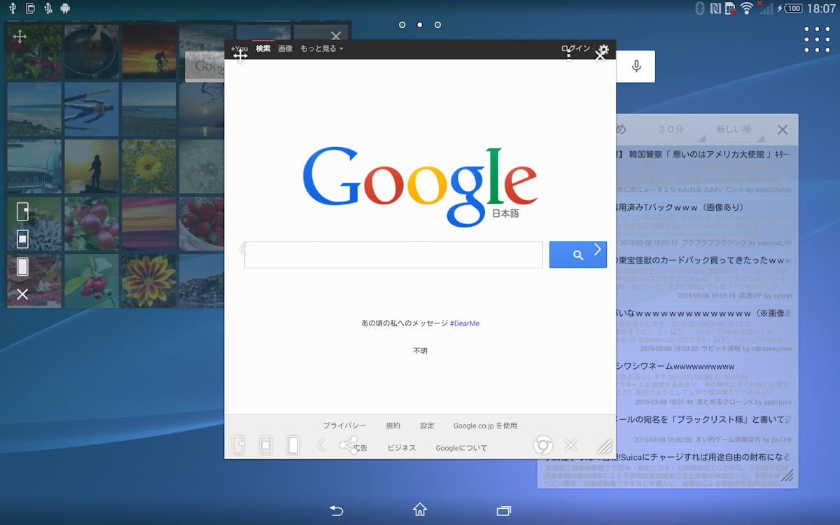Tap the right chevron over the search button

(598, 249)
